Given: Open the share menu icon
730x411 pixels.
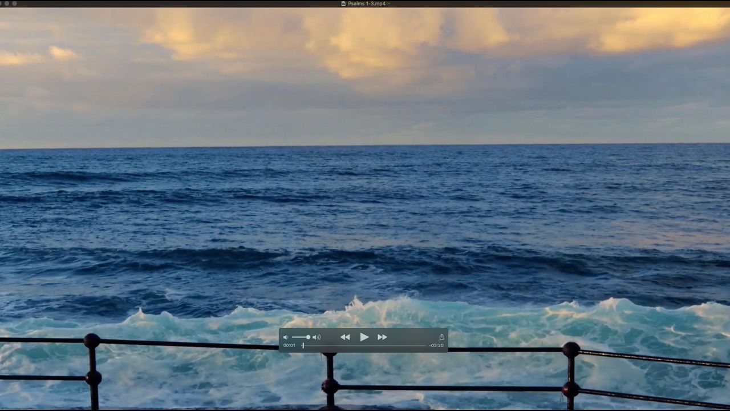Looking at the screenshot, I should point(441,337).
